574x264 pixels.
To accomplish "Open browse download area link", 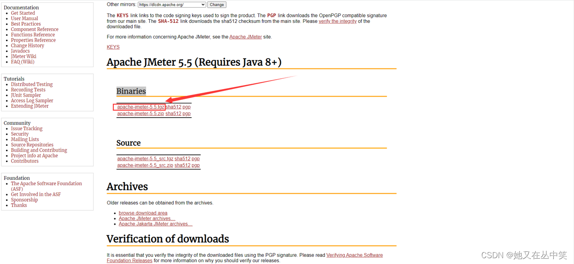I will (143, 213).
